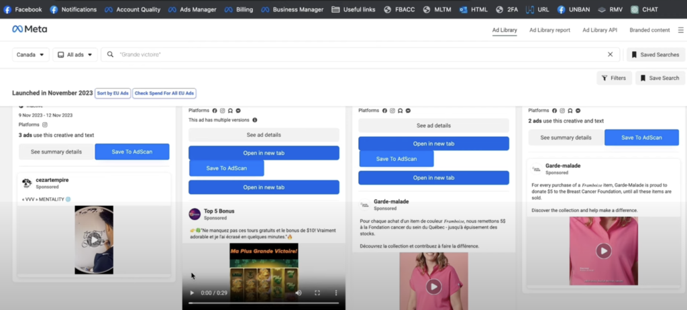Open the Filters panel
This screenshot has width=687, height=310.
pos(614,78)
